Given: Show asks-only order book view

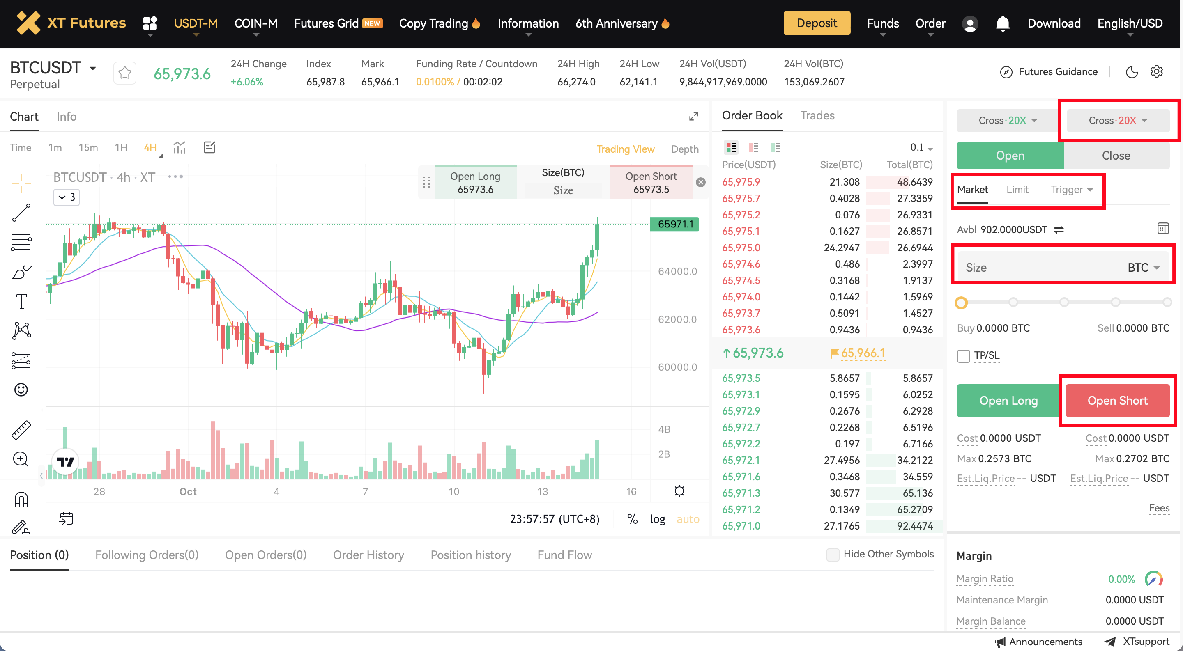Looking at the screenshot, I should 753,147.
